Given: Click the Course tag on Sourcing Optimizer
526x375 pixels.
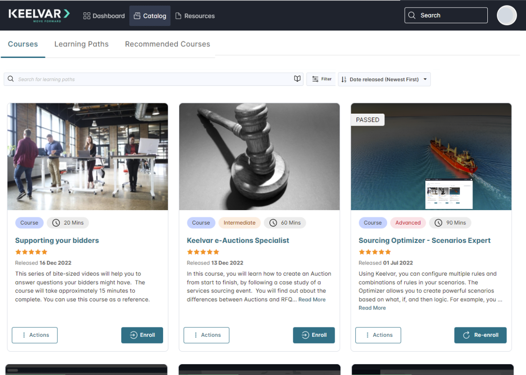Looking at the screenshot, I should point(373,223).
